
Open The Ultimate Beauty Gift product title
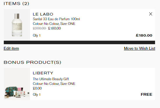[x=51, y=79]
